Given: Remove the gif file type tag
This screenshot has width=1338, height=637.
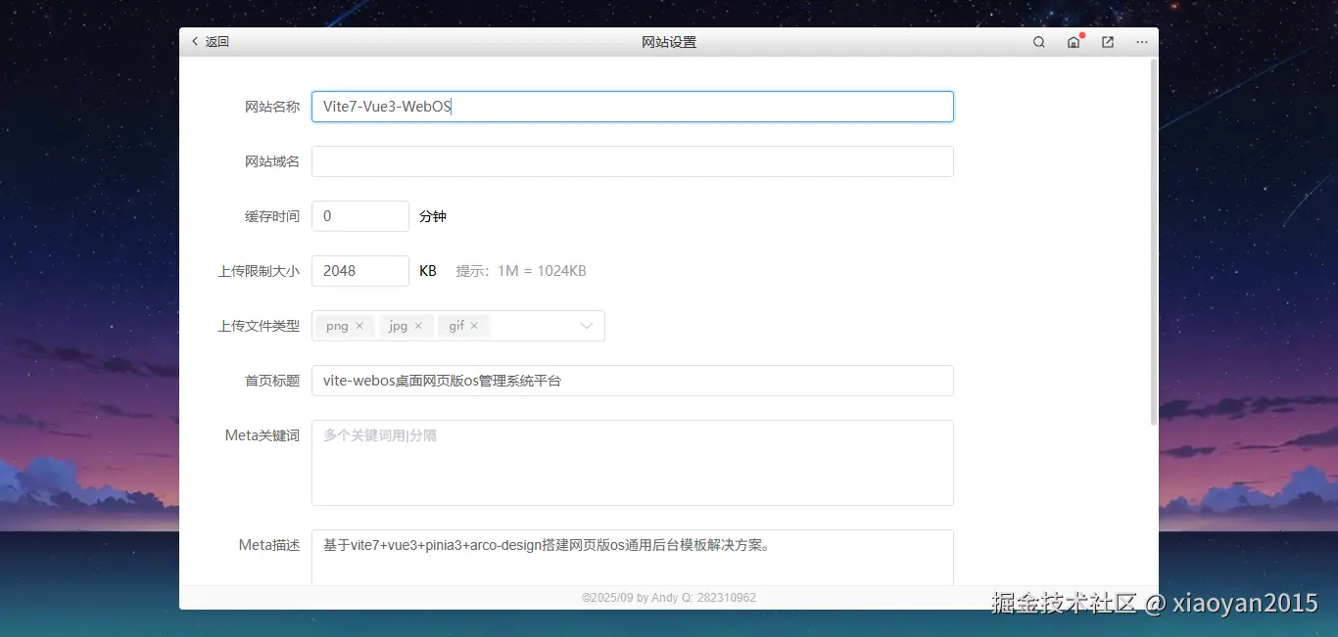Looking at the screenshot, I should (x=474, y=325).
